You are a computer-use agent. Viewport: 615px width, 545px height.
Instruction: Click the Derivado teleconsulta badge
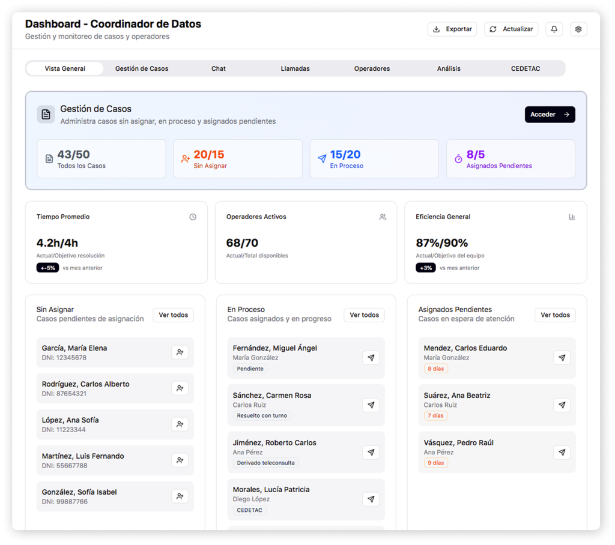click(266, 463)
